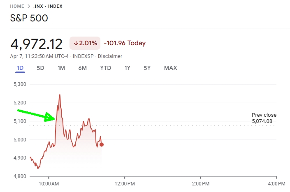Click the Prev close 5,074.08 label
The width and height of the screenshot is (290, 192).
click(264, 118)
